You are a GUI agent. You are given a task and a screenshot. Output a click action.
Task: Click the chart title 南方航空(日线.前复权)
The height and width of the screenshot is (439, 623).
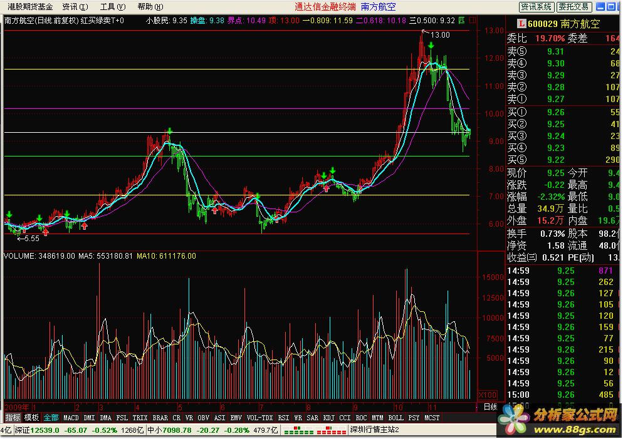tap(41, 20)
